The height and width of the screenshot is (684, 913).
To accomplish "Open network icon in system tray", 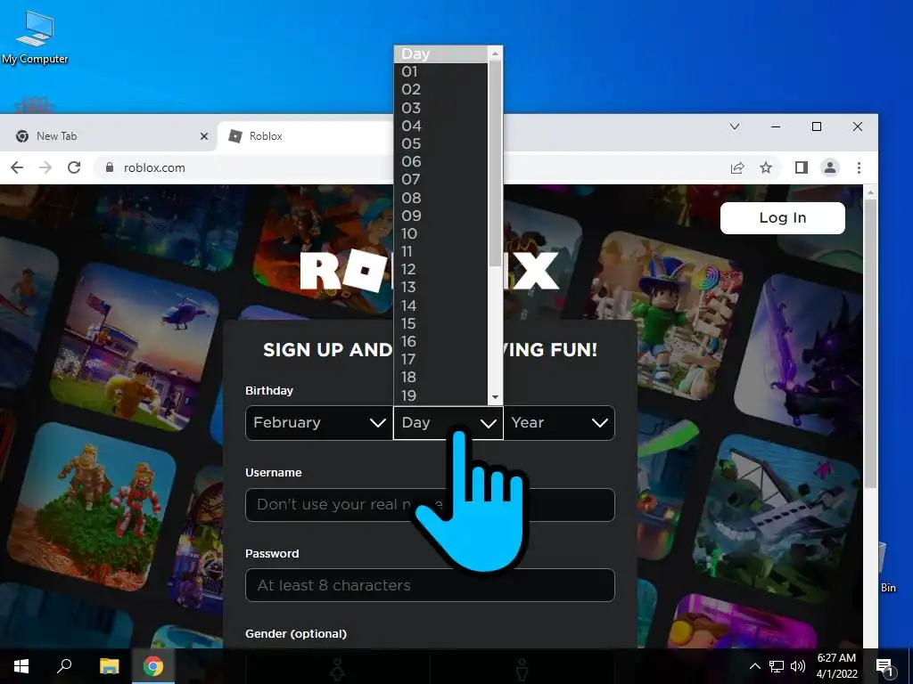I will point(777,666).
